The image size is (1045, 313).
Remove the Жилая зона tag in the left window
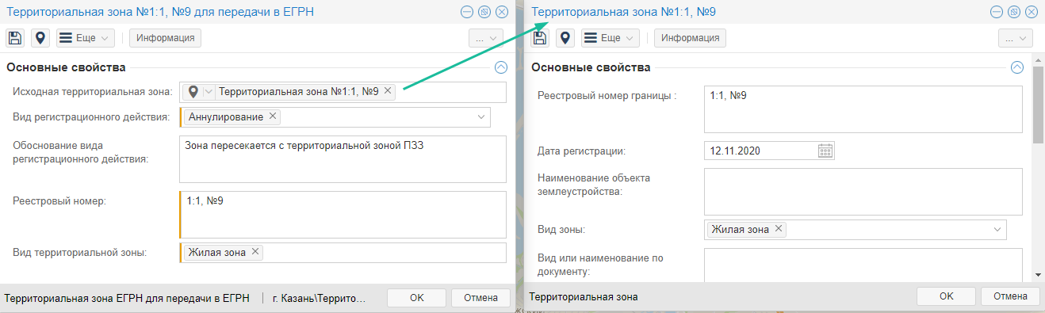(255, 252)
